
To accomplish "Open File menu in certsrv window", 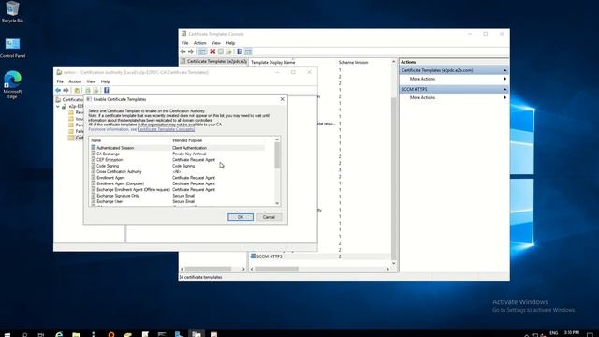I will pyautogui.click(x=60, y=81).
